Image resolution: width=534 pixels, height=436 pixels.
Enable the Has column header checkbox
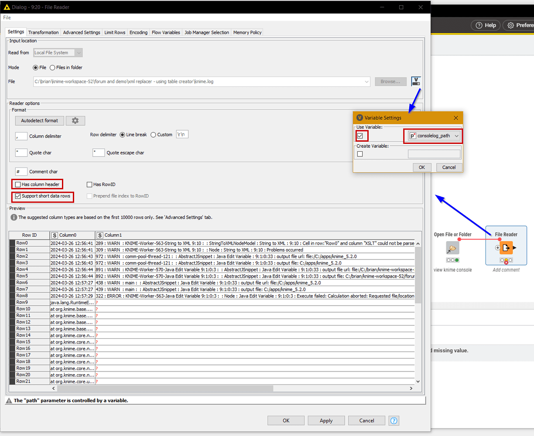(x=18, y=184)
